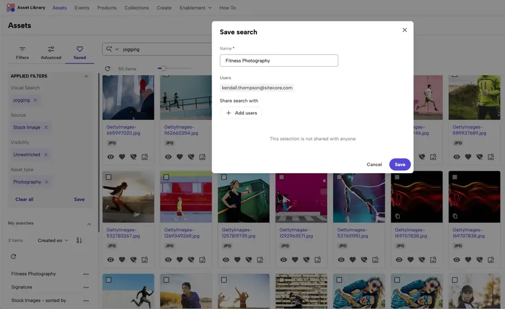The width and height of the screenshot is (505, 309).
Task: Remove the jogging visual search filter
Action: click(35, 101)
